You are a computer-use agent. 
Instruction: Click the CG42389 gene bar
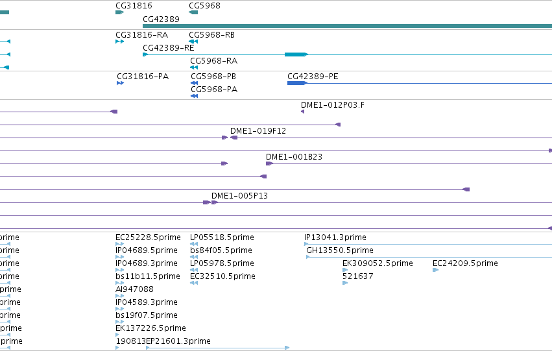[x=347, y=26]
